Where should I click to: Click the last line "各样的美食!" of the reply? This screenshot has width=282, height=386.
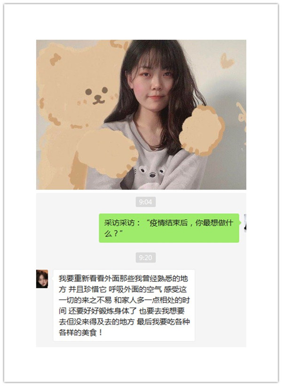(x=80, y=332)
